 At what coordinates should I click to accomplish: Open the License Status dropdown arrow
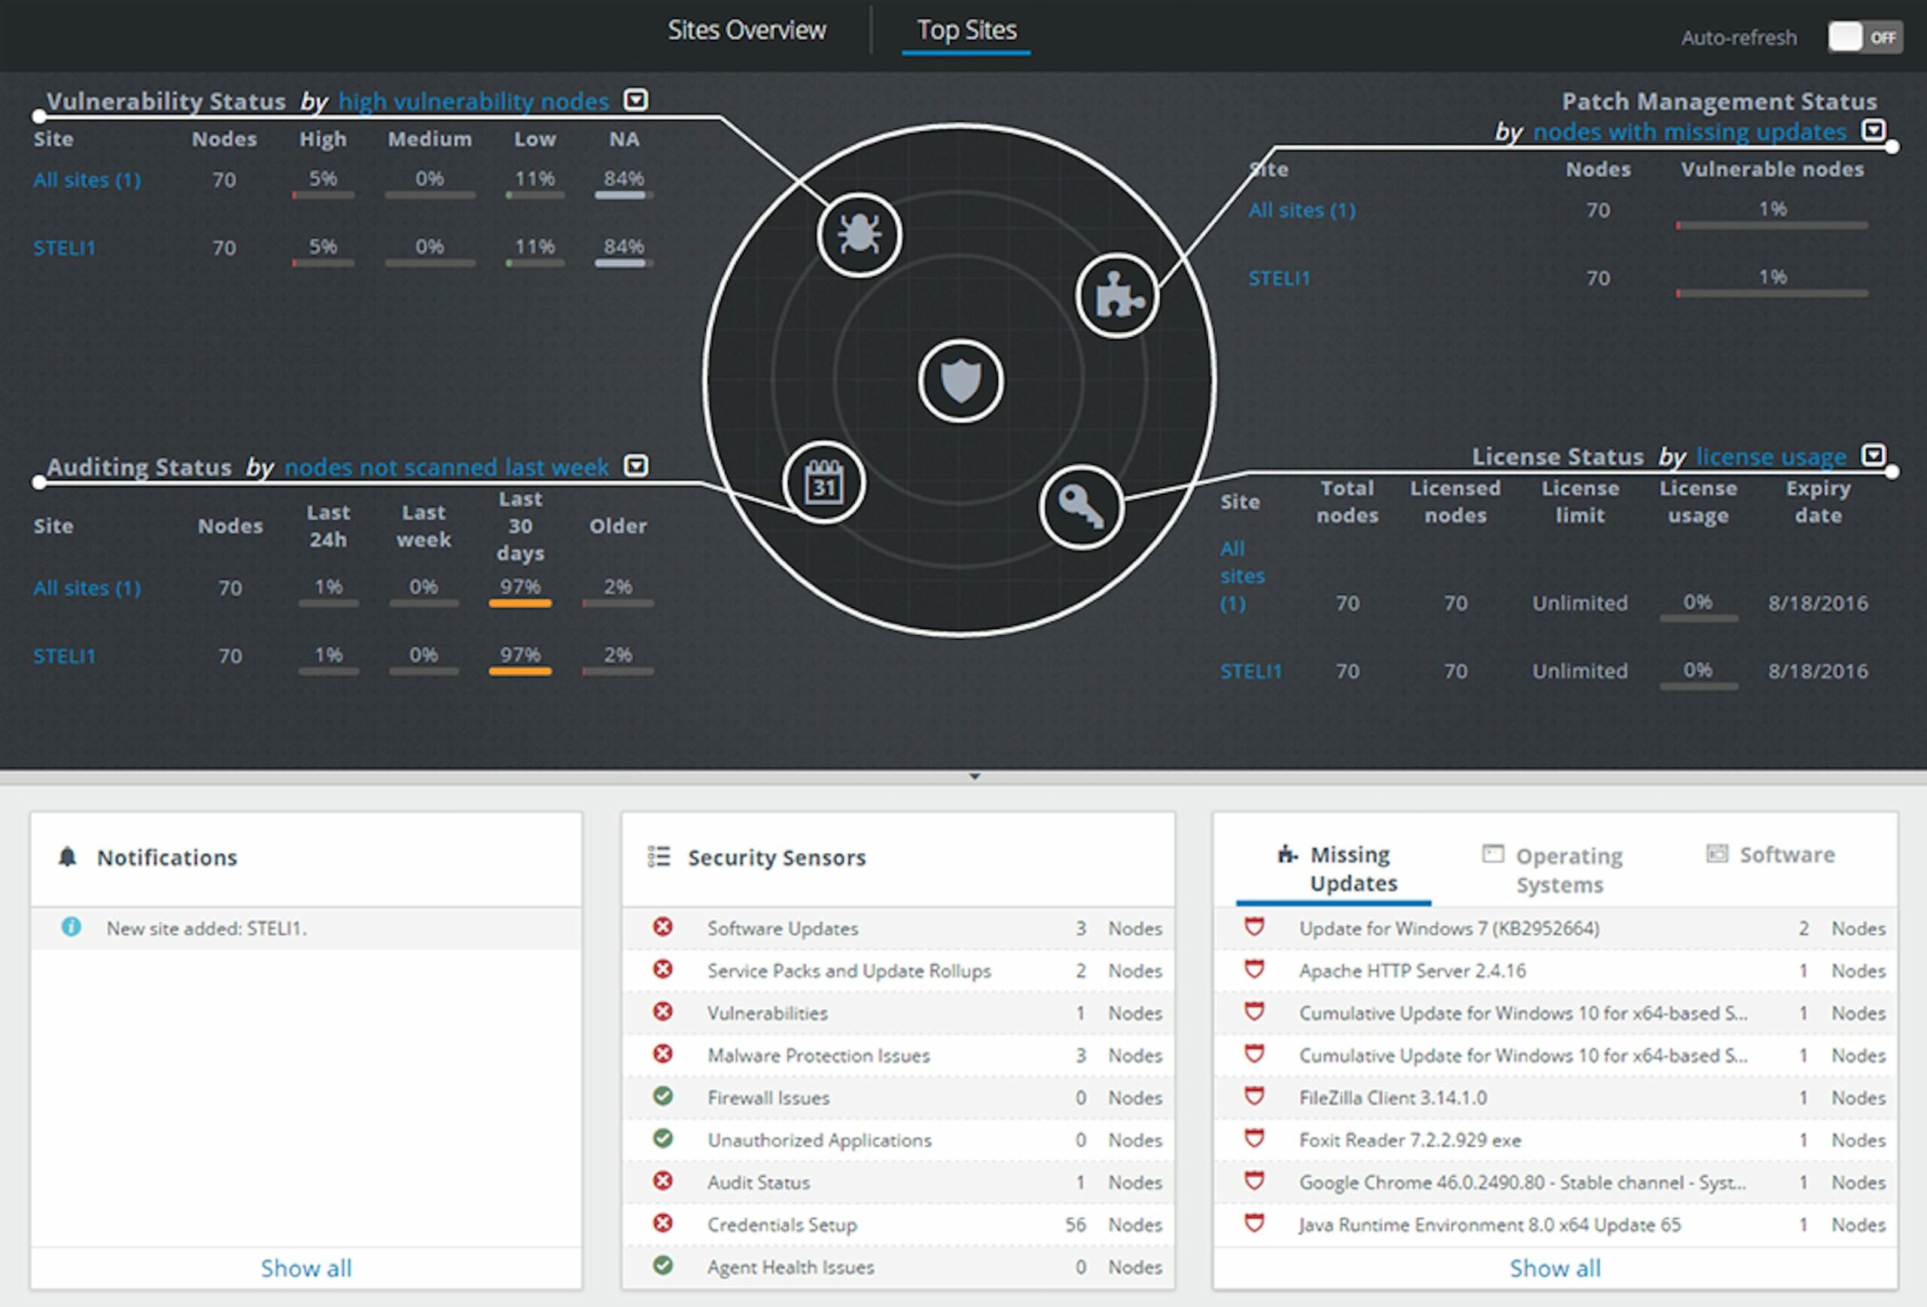[x=1873, y=455]
